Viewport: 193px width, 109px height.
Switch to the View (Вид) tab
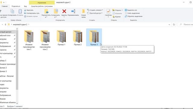[25, 6]
